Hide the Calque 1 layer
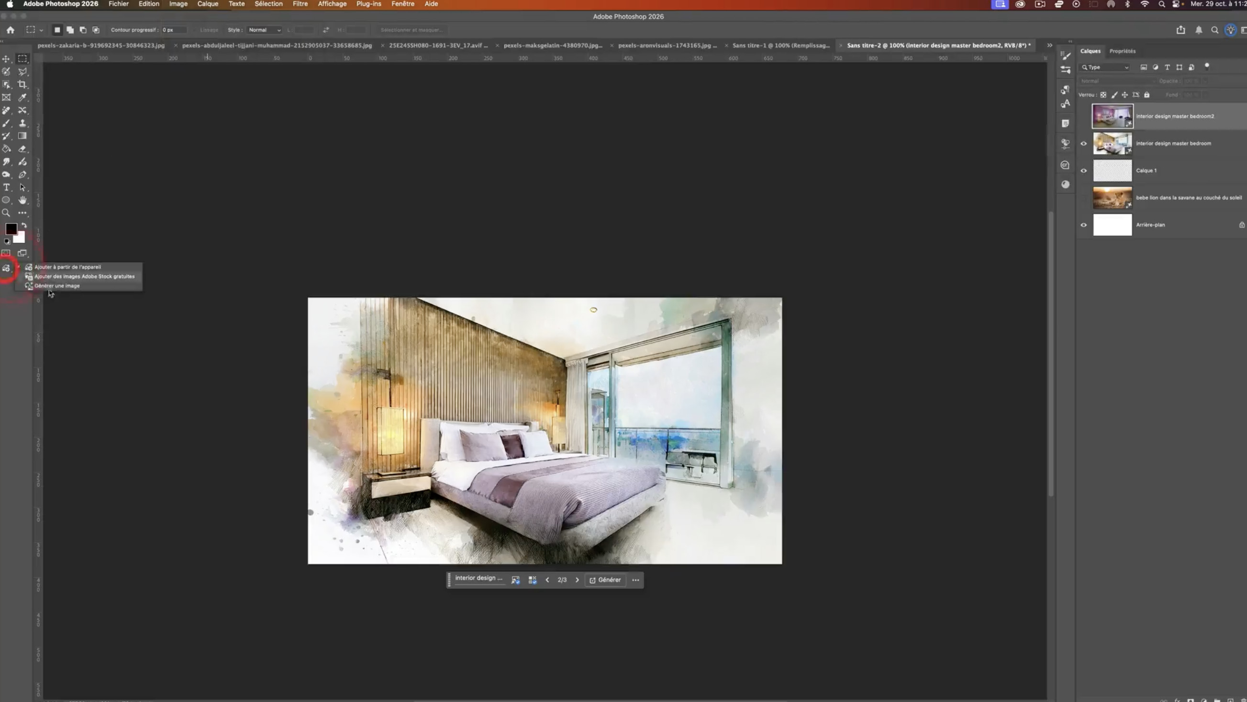The width and height of the screenshot is (1247, 702). point(1083,171)
